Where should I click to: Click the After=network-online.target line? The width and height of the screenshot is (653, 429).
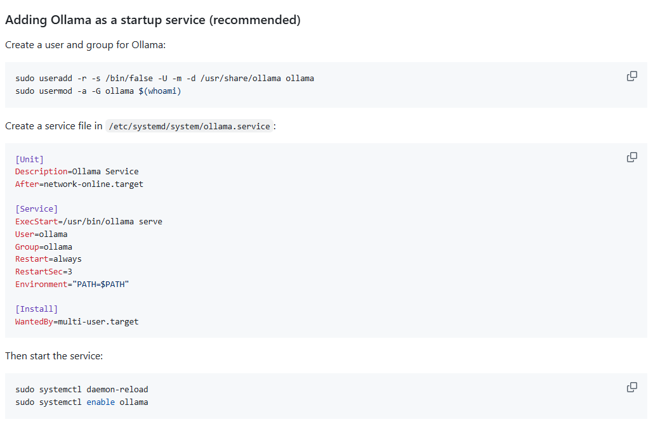[x=79, y=184]
